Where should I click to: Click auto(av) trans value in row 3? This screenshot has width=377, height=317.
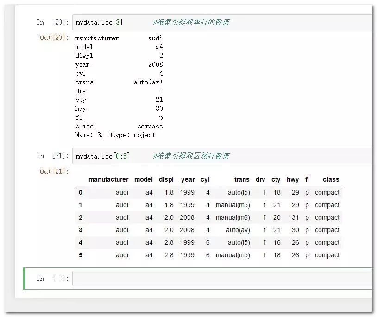[x=238, y=230]
